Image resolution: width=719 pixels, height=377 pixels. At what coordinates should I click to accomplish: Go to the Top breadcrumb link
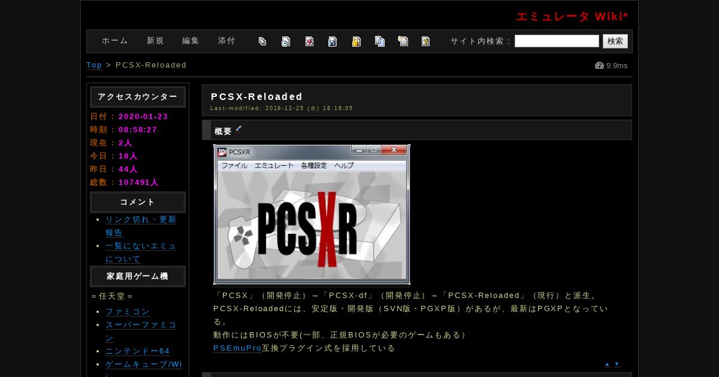click(94, 65)
